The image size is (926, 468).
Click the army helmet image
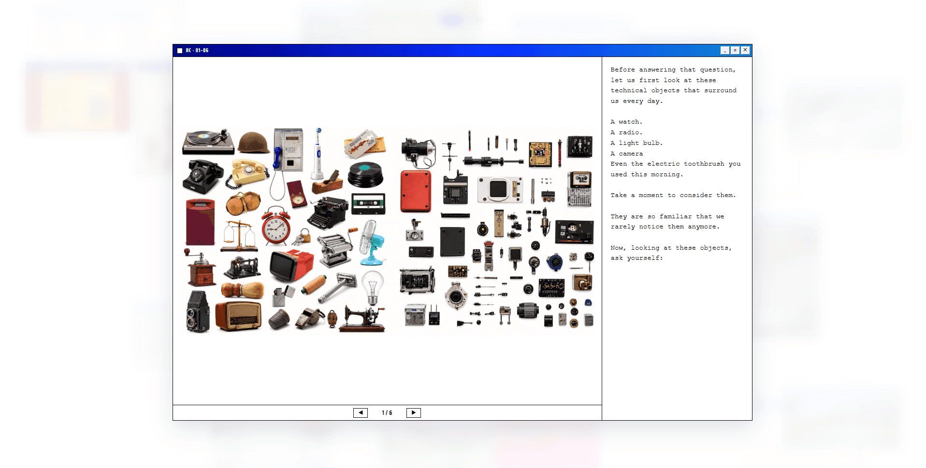pos(254,142)
